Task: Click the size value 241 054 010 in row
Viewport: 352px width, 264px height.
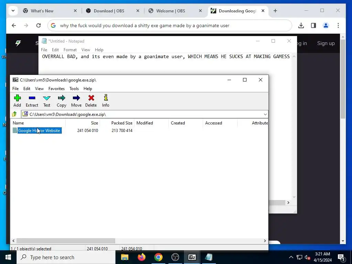Action: click(88, 131)
